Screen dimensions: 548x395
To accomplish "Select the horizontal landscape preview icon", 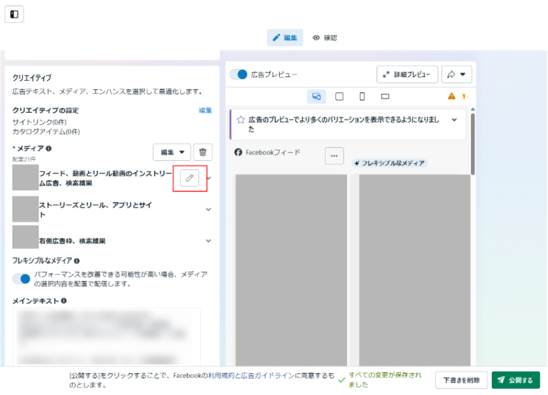I will tap(385, 96).
